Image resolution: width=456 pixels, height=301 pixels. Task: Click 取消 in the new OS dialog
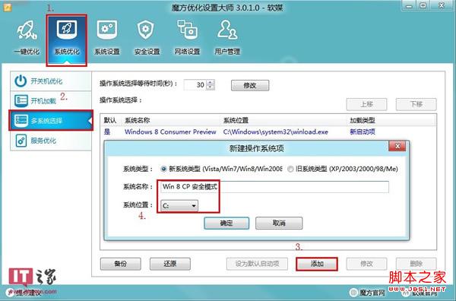[x=279, y=223]
